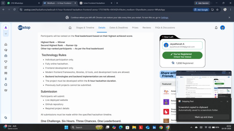
Task: Open the user profile avatar on Unstop header
Action: pyautogui.click(x=222, y=28)
